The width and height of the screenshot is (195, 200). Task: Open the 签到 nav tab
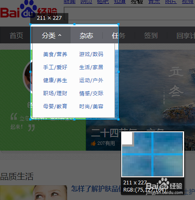(151, 35)
